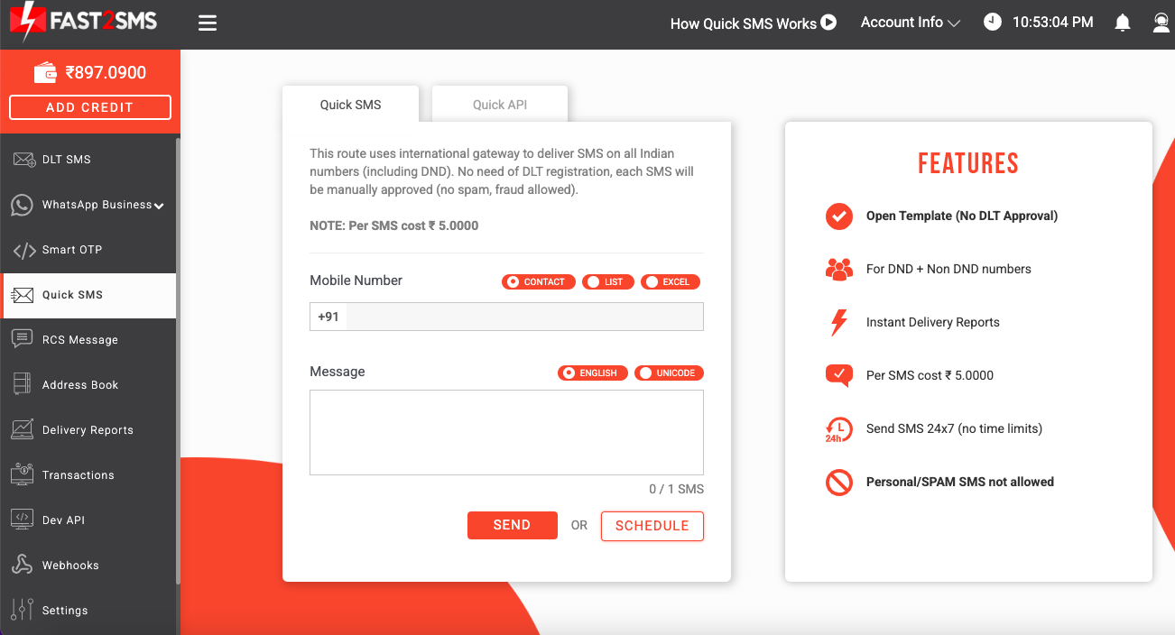Focus the mobile number input field
This screenshot has height=635, width=1175.
[x=524, y=317]
